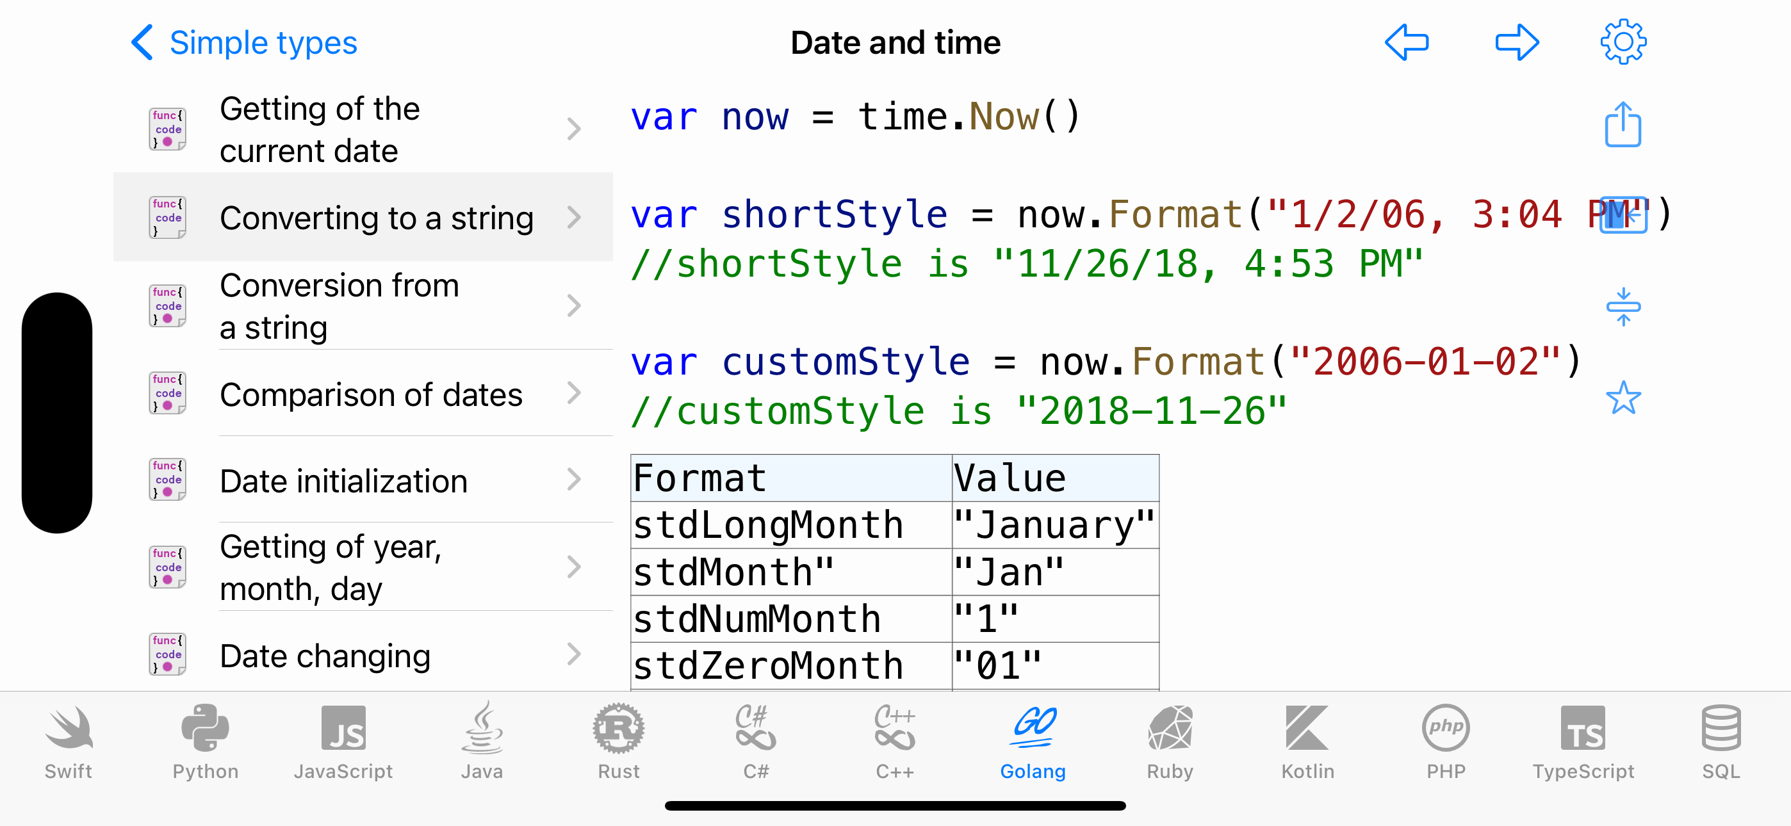This screenshot has width=1791, height=826.
Task: Switch to Rust language tab
Action: coord(618,742)
